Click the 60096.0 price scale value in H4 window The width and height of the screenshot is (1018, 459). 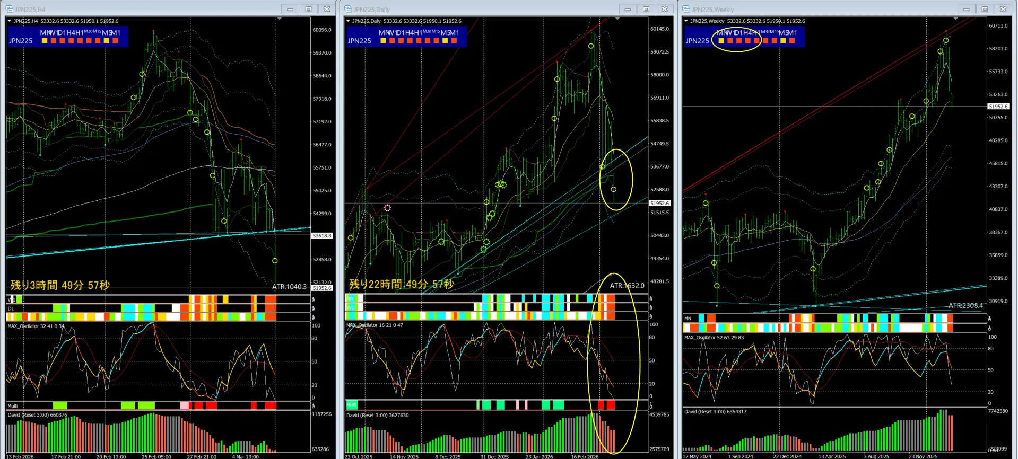tap(322, 30)
